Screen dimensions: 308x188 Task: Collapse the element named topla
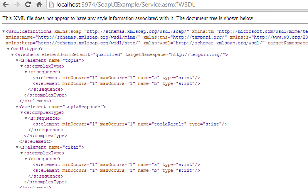[x=17, y=61]
